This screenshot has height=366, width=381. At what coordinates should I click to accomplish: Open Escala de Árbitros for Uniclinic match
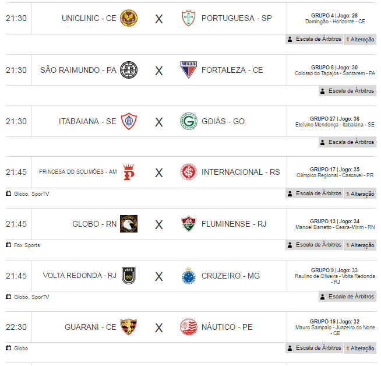315,39
